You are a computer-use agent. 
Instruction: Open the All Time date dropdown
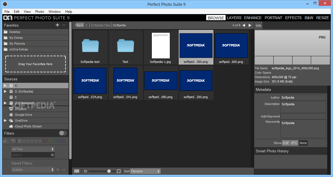(33, 149)
